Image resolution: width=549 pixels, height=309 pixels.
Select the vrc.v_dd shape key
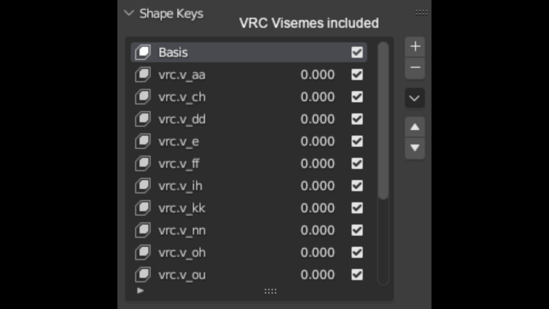pyautogui.click(x=182, y=119)
